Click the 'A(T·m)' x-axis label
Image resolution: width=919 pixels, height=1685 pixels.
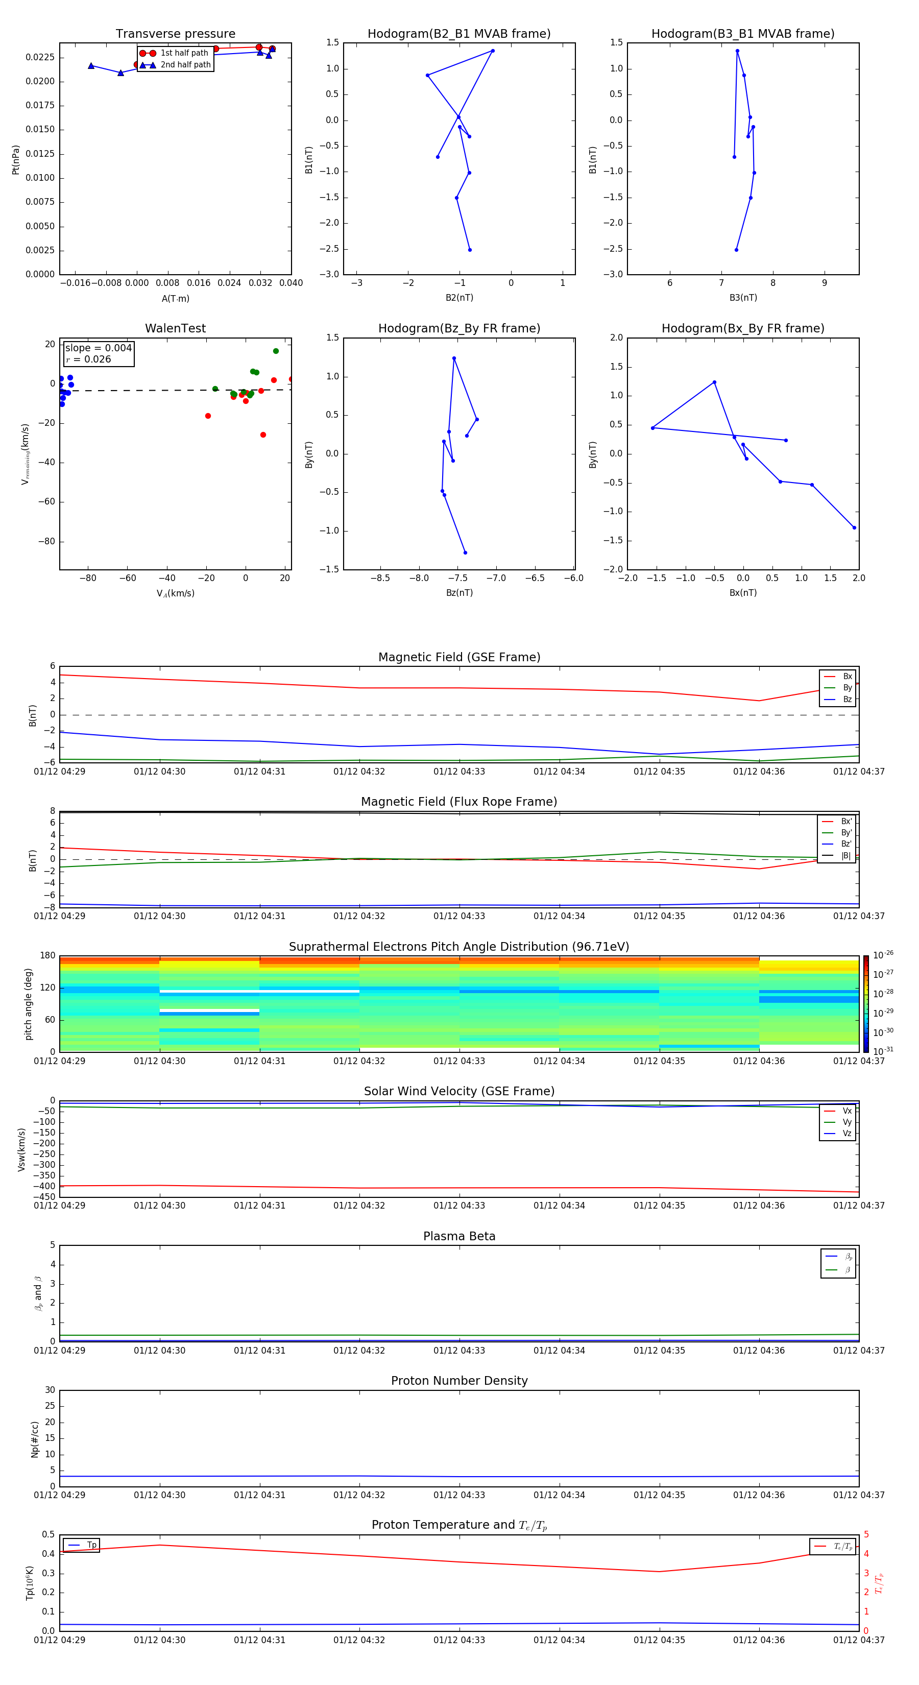[x=175, y=299]
